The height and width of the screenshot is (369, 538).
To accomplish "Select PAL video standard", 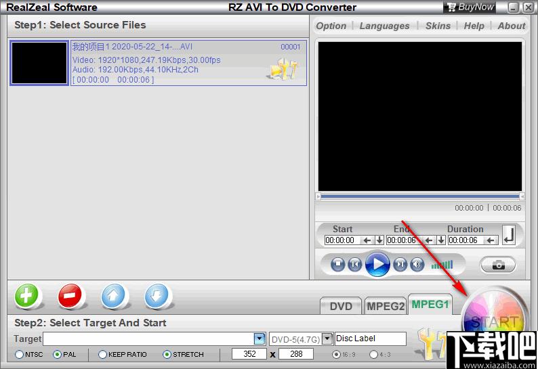I will point(58,354).
